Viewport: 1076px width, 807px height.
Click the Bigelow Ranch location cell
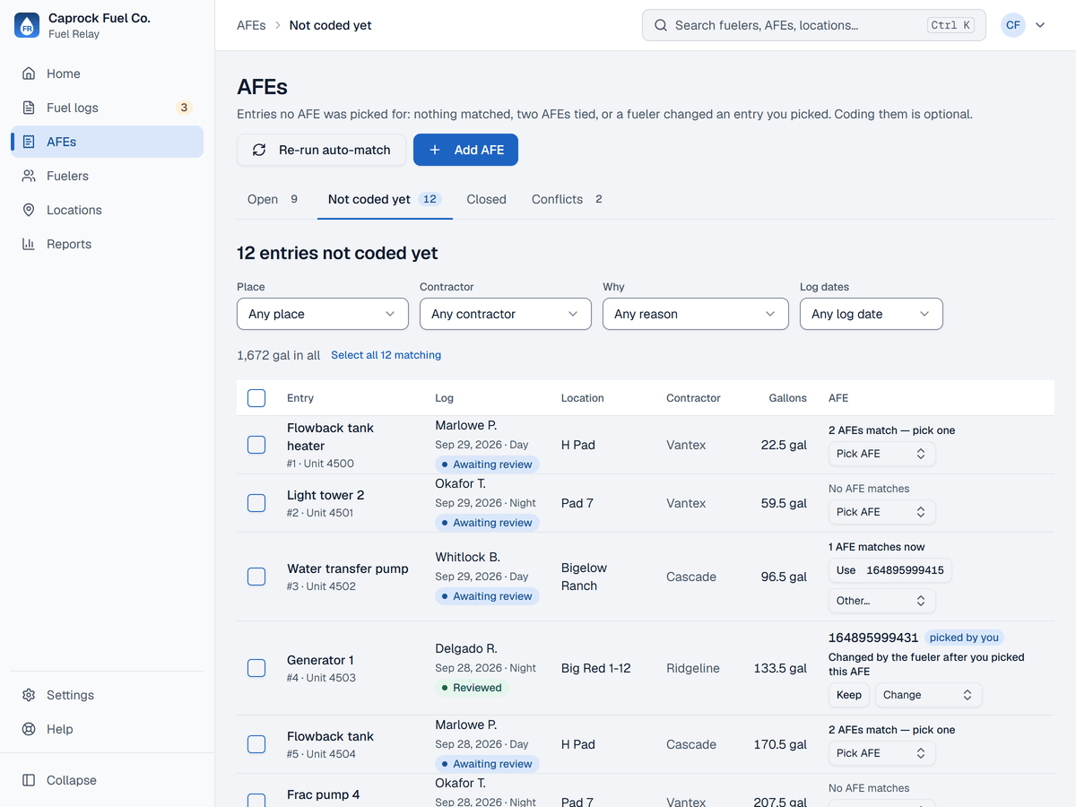click(x=585, y=577)
